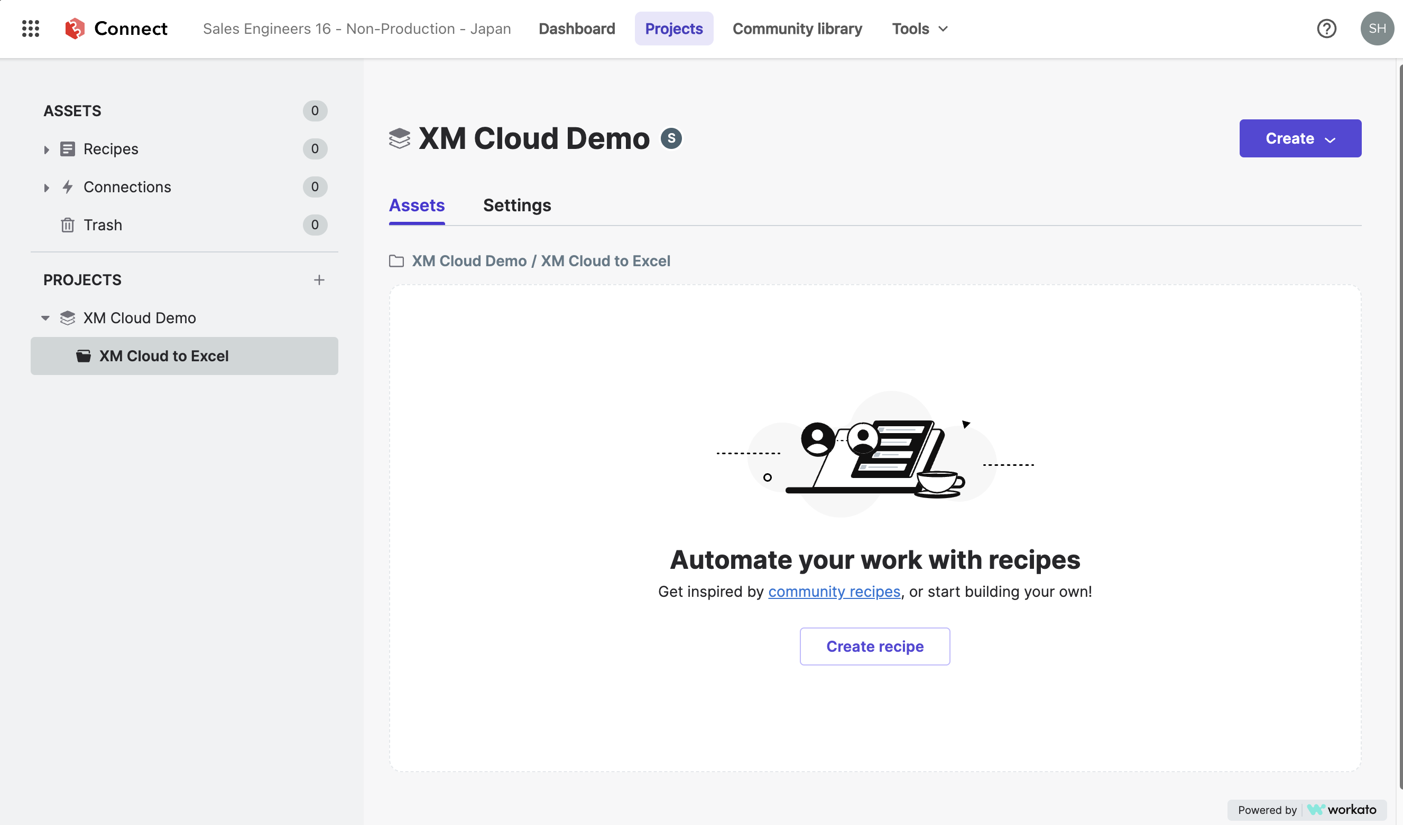Select the XM Cloud to Excel folder row
The height and width of the screenshot is (825, 1403).
[x=184, y=356]
